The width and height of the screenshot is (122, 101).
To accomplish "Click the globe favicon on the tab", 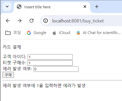I will (x=19, y=7).
